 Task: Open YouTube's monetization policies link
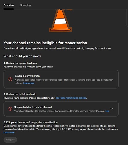[71, 98]
